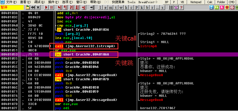This screenshot has height=111, width=238.
Task: Show Patches with 'P' button
Action: pos(137,7)
